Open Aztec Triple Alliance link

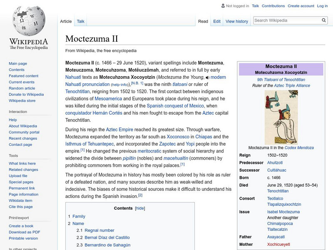292,86
